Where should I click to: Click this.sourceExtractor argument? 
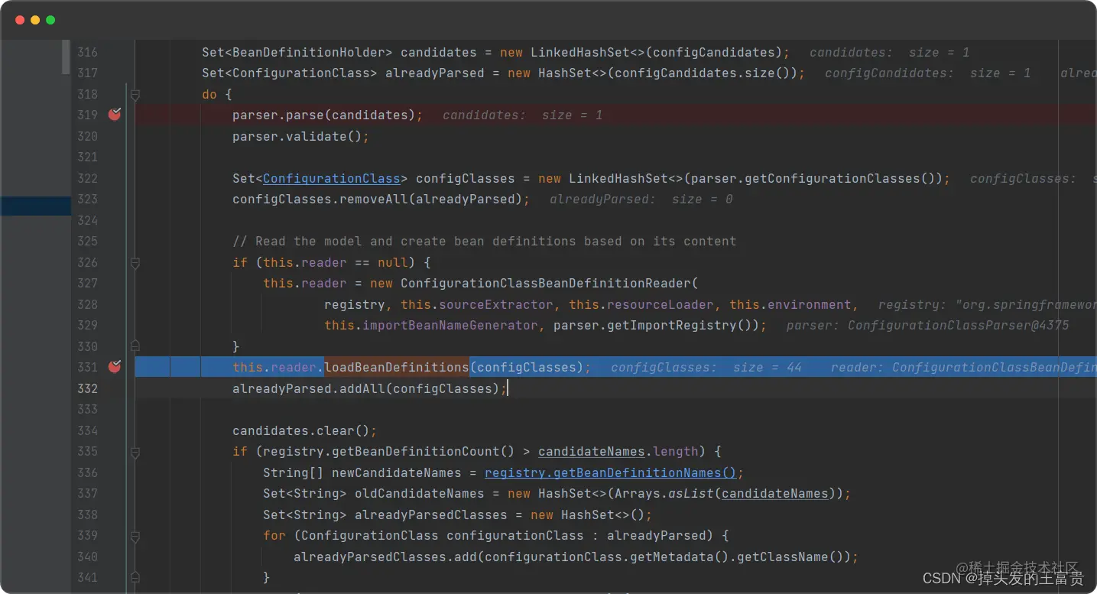point(477,304)
